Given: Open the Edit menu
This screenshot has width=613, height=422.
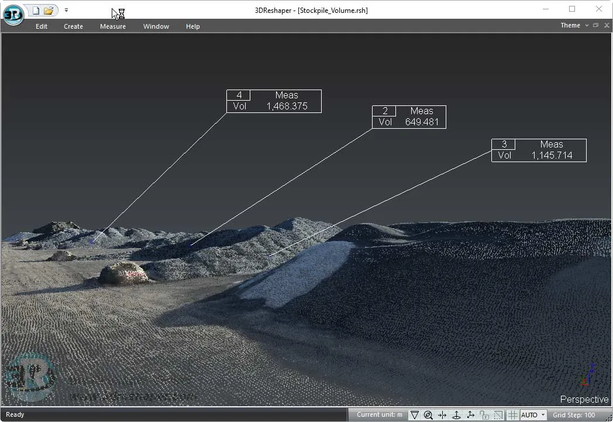Looking at the screenshot, I should [x=42, y=26].
